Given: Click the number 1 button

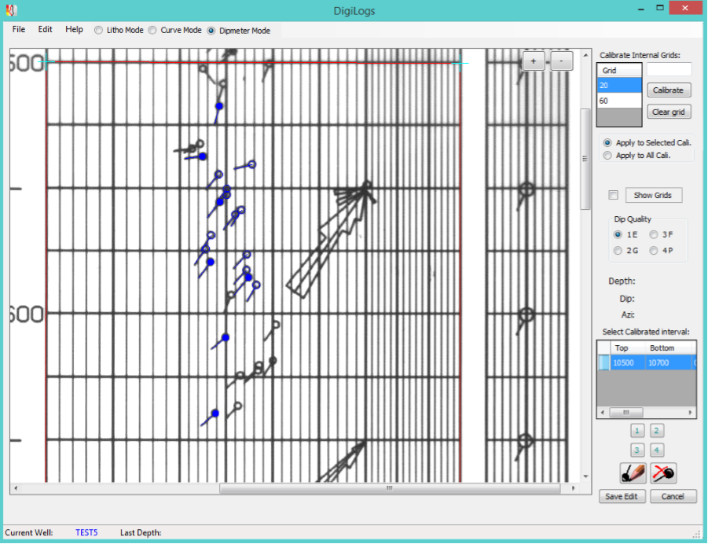Looking at the screenshot, I should click(637, 431).
